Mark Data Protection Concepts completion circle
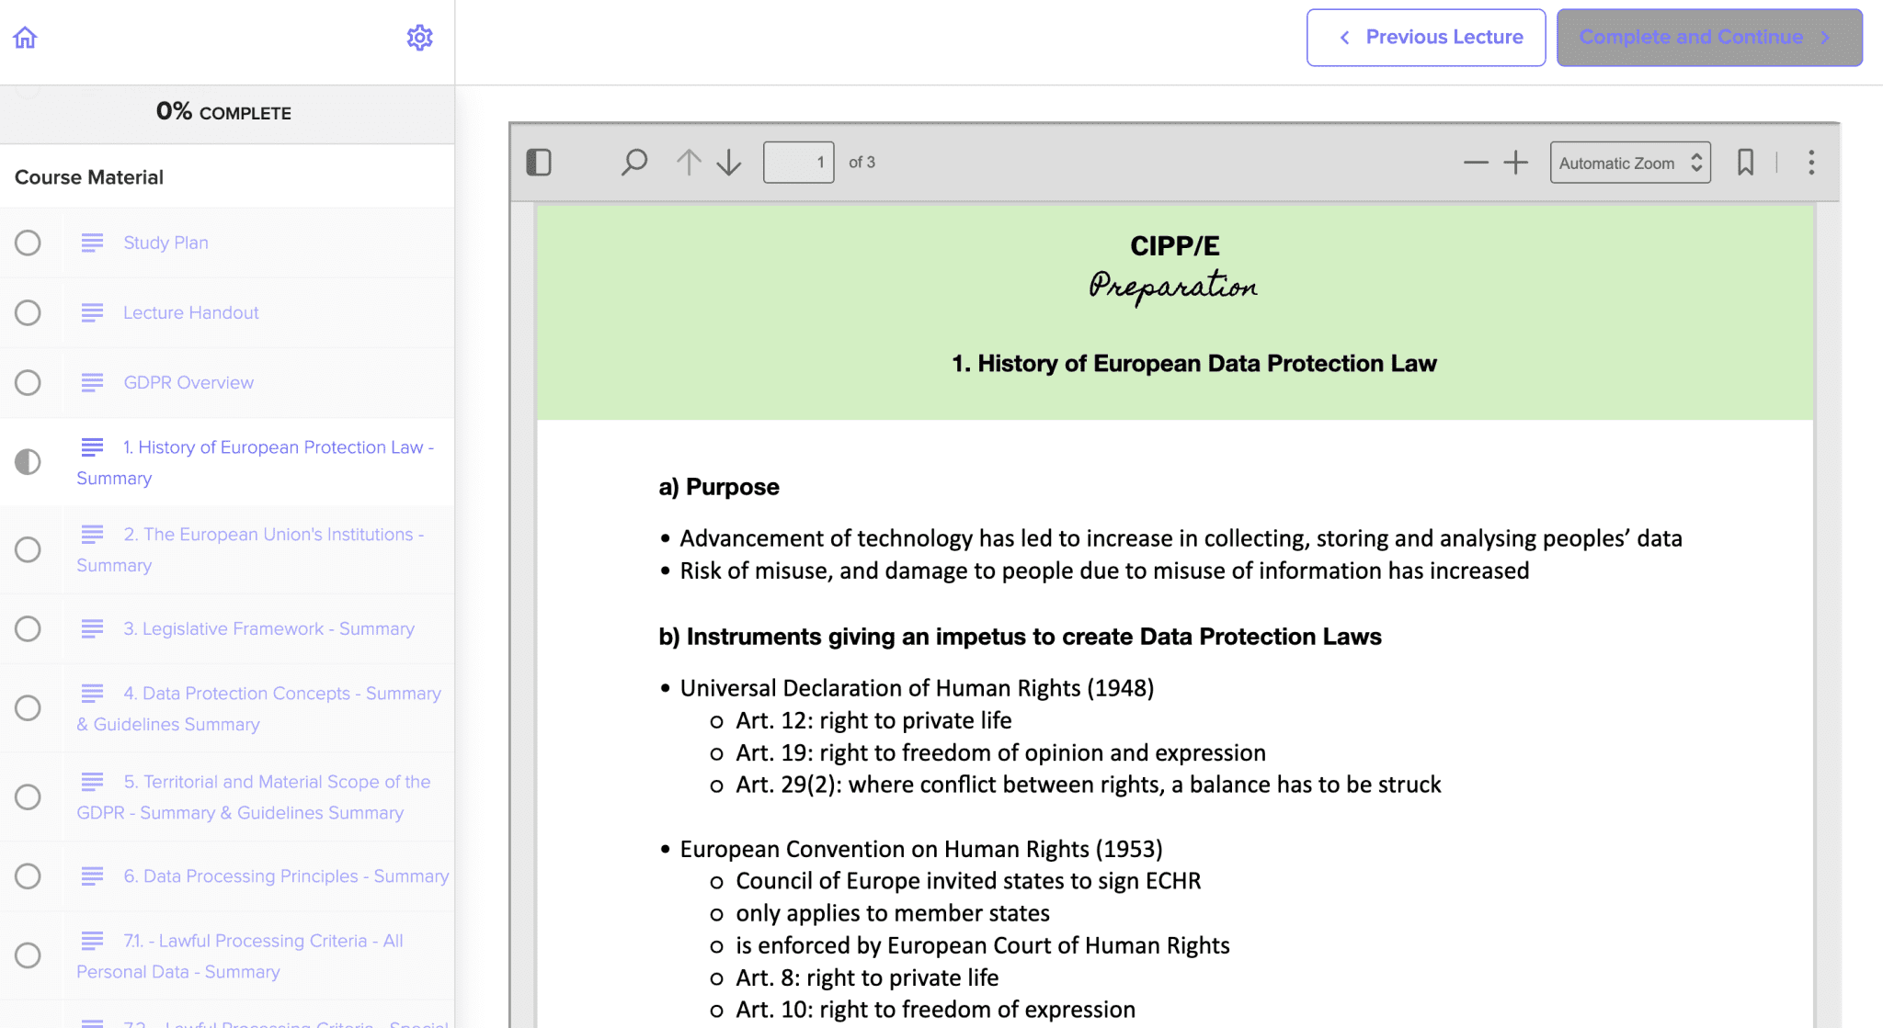The width and height of the screenshot is (1883, 1028). click(28, 707)
